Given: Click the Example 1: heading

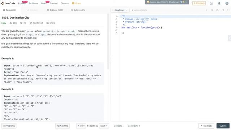Looking at the screenshot, I should [x=8, y=58].
